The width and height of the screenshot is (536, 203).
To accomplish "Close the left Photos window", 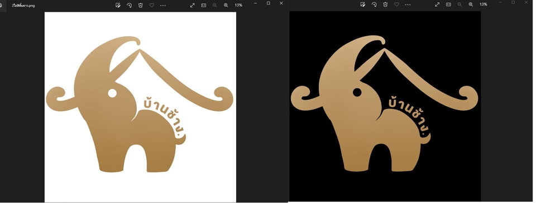I will (x=281, y=3).
